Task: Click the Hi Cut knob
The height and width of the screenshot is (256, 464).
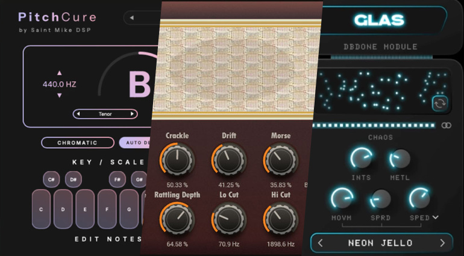Action: [281, 219]
